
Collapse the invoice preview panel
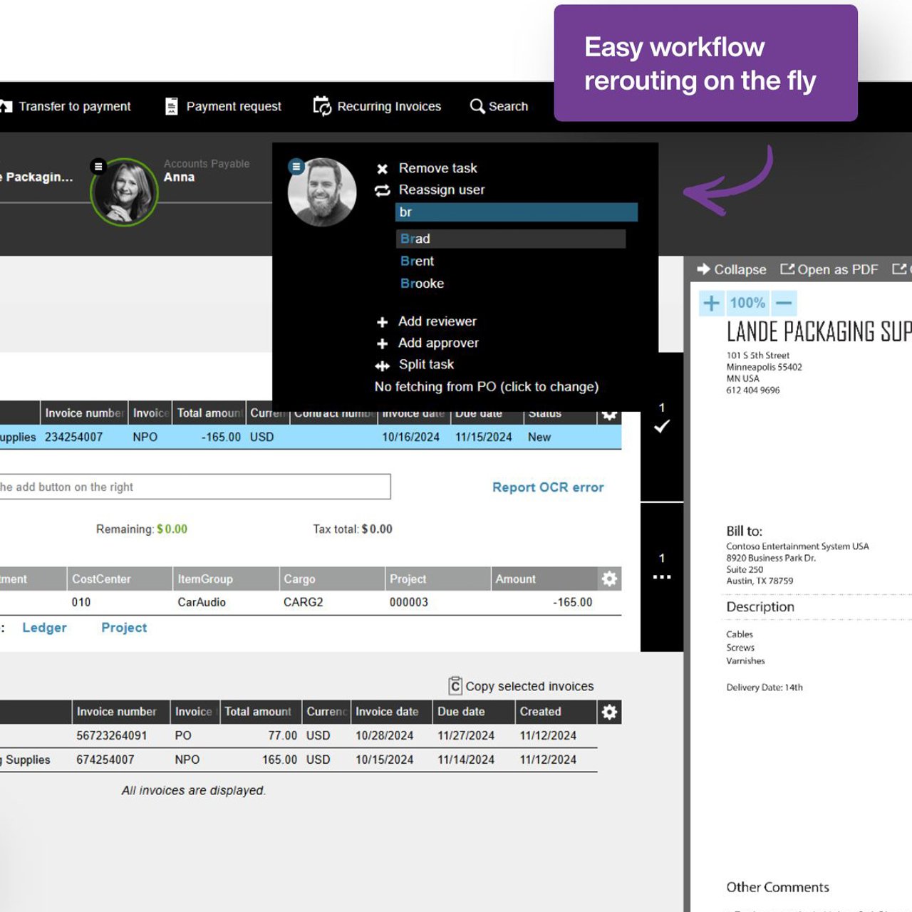coord(732,269)
